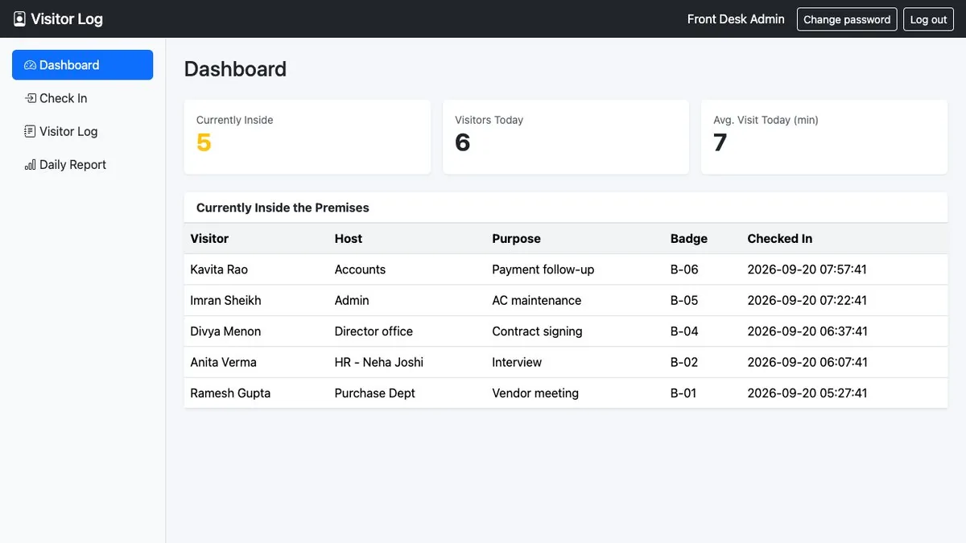
Task: Click the 07:22:41 check-in timestamp
Action: coord(807,300)
